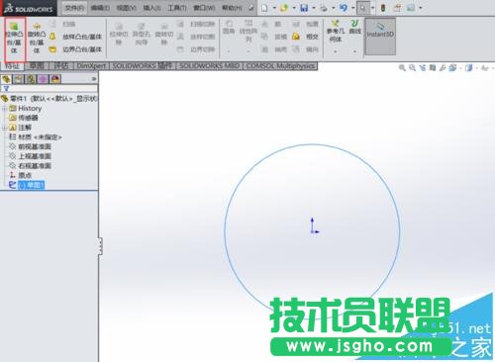Viewport: 495px width, 362px height.
Task: Click the Save icon
Action: click(304, 8)
